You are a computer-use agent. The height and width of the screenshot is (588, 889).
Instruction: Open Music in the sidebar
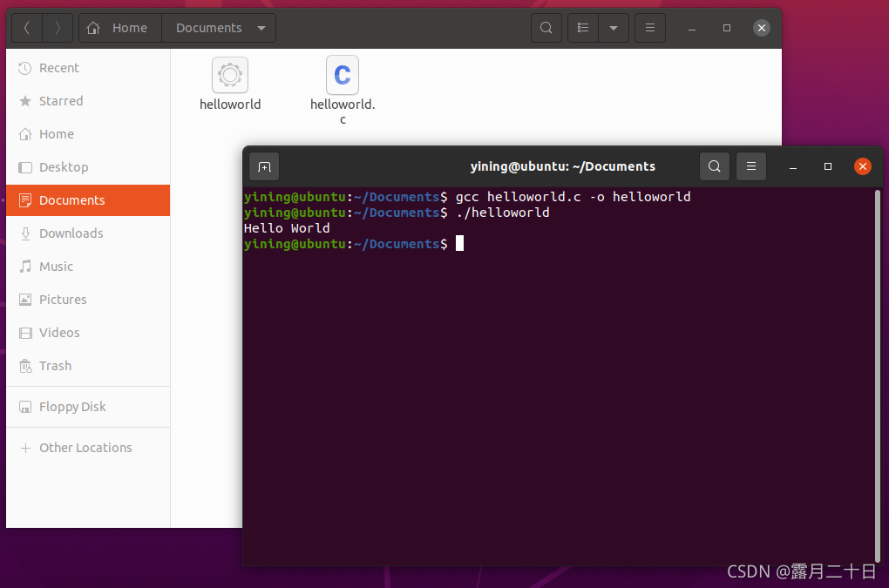click(x=88, y=267)
